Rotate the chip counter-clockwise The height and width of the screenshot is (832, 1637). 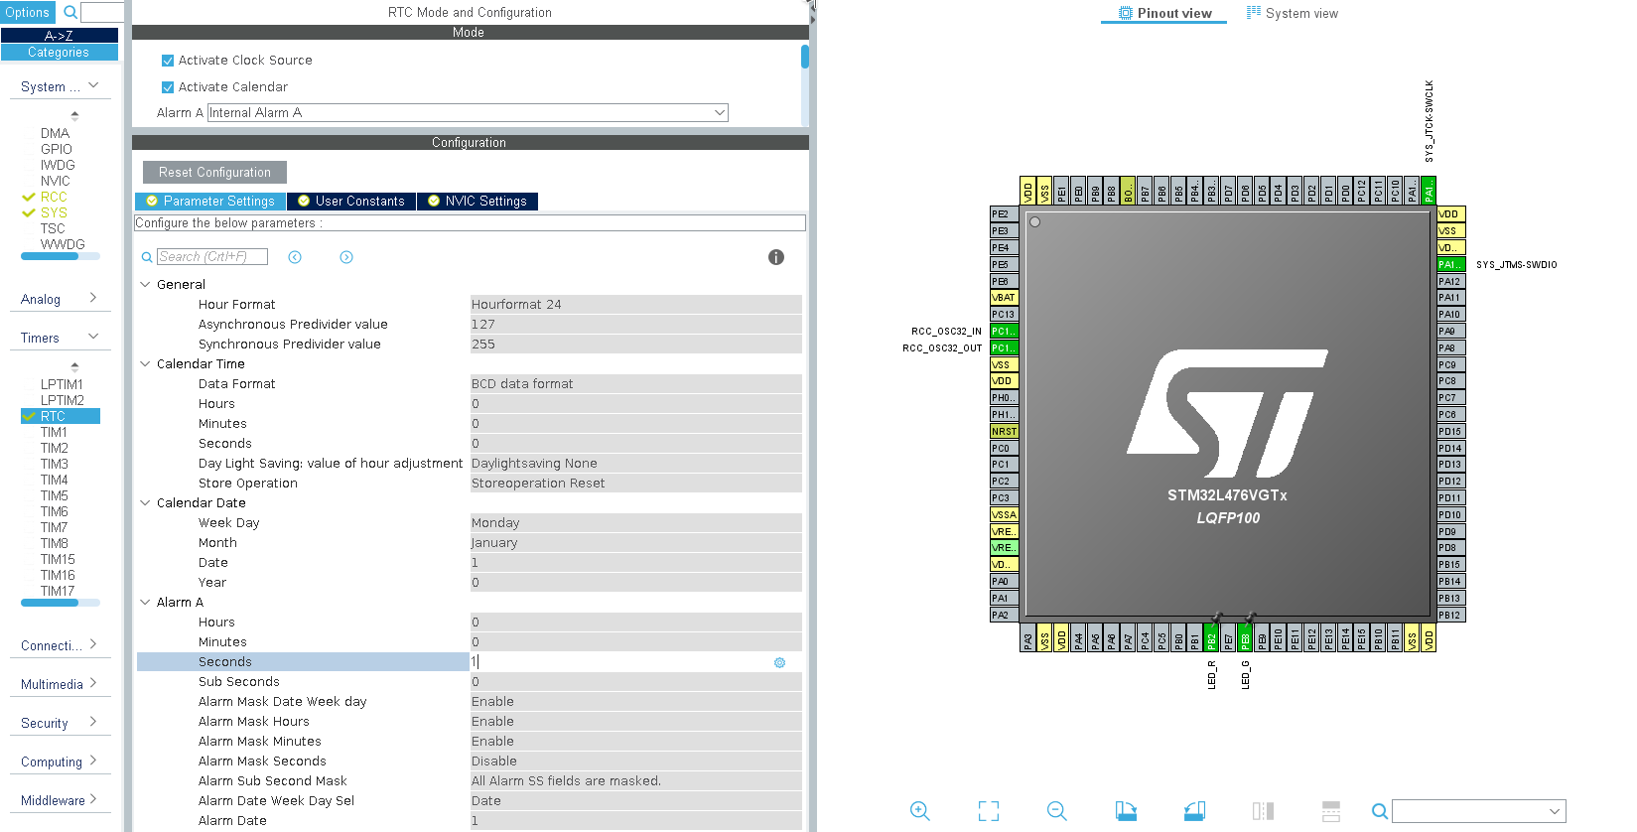1194,811
